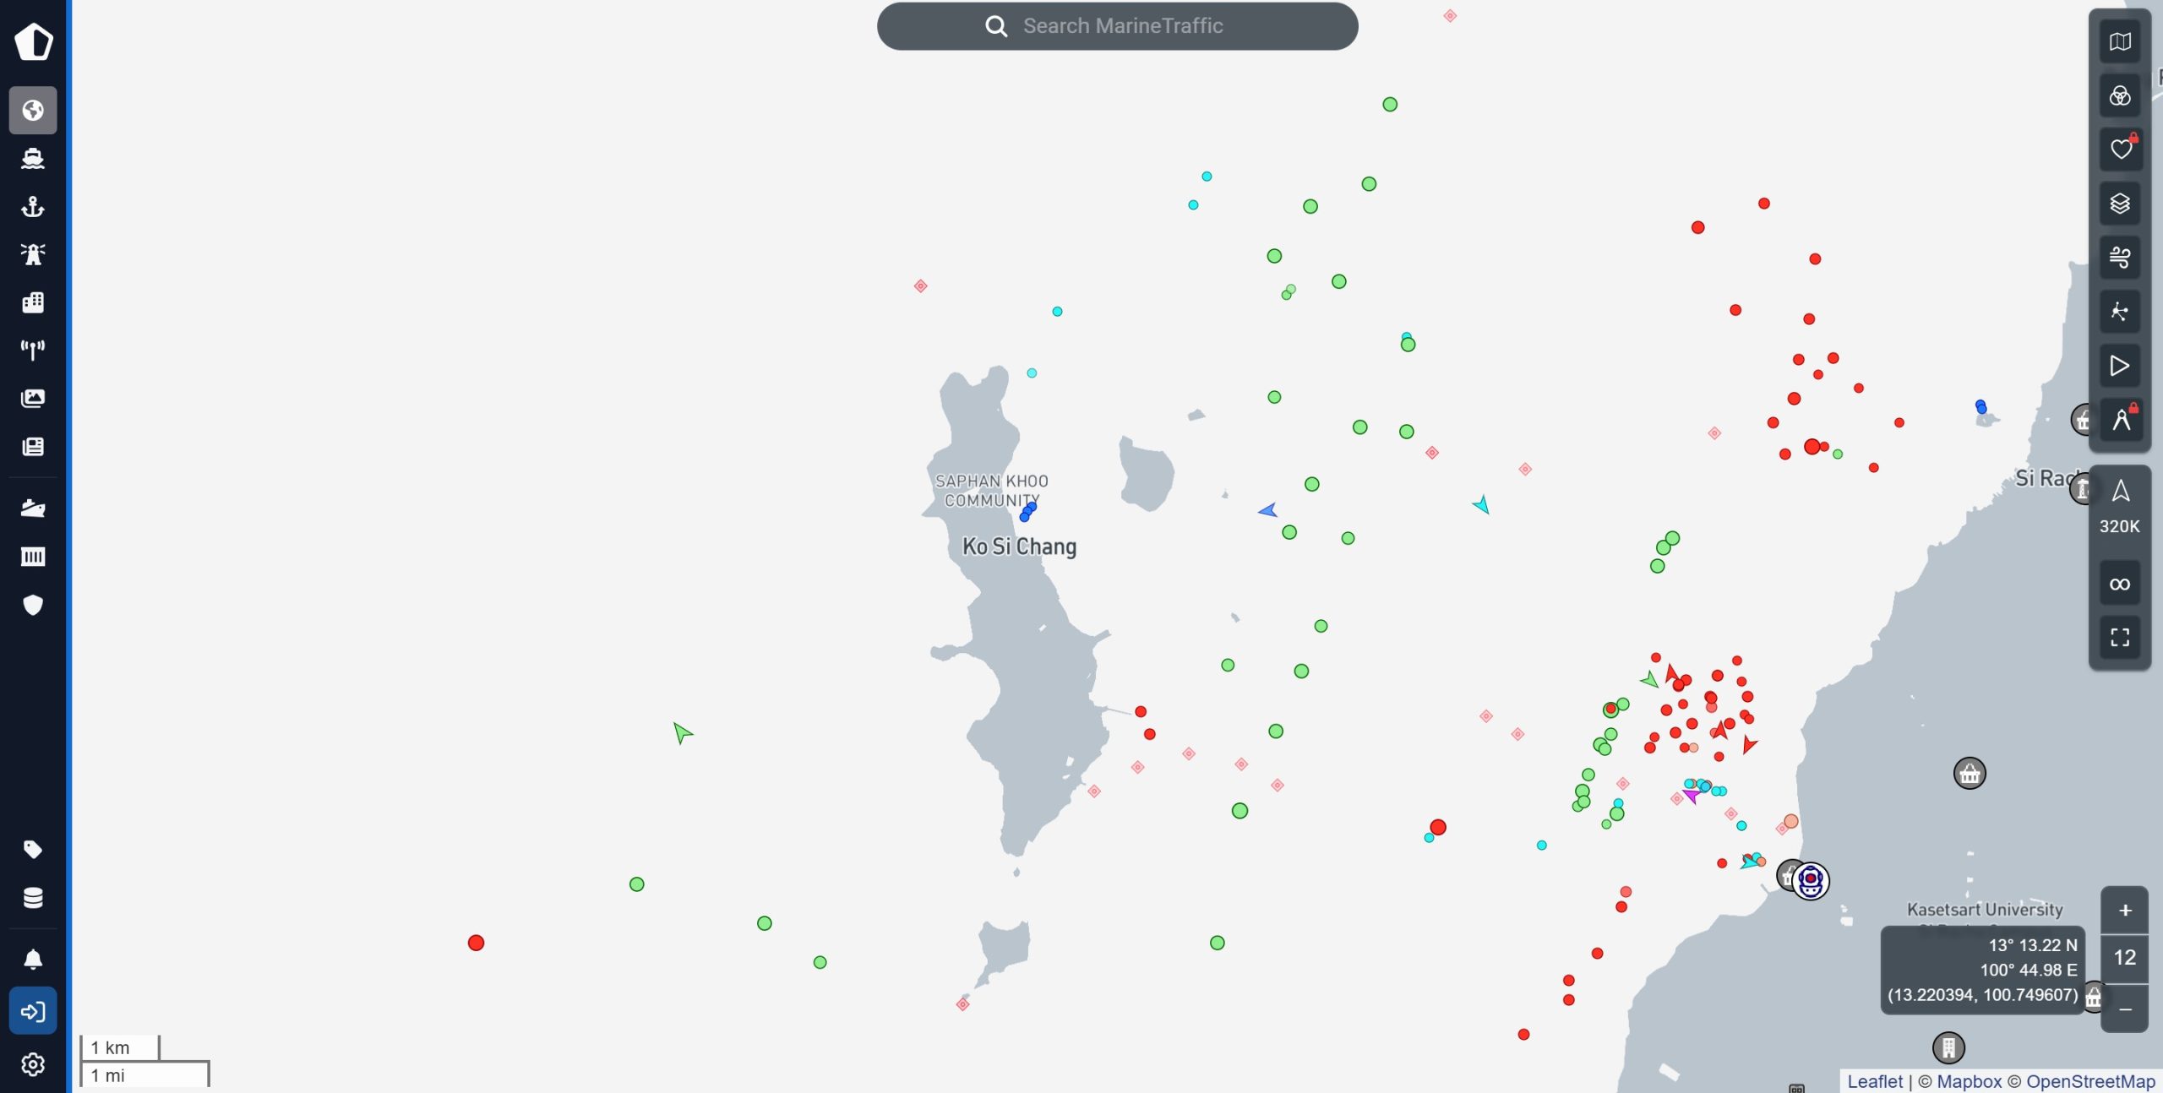Toggle the wind weather overlay
Image resolution: width=2163 pixels, height=1093 pixels.
pos(2121,258)
